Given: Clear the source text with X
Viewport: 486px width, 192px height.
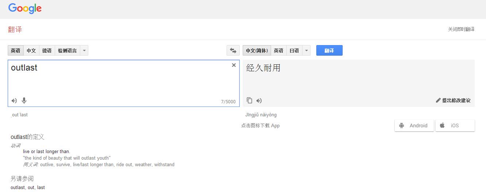Looking at the screenshot, I should pos(234,65).
